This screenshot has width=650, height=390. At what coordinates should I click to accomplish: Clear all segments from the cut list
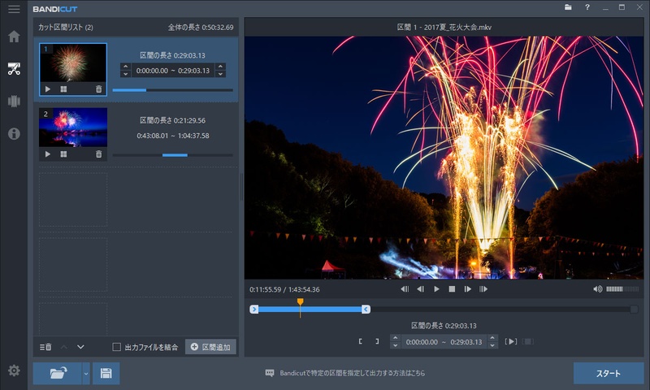[x=45, y=347]
